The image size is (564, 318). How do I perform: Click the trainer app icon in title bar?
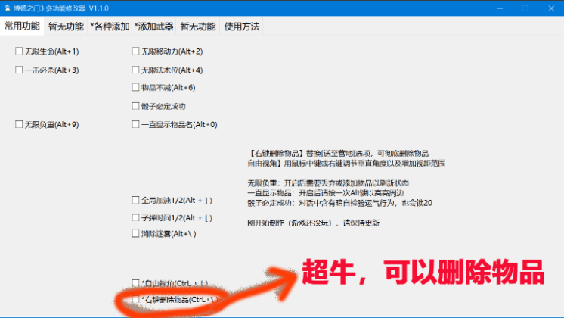8,8
